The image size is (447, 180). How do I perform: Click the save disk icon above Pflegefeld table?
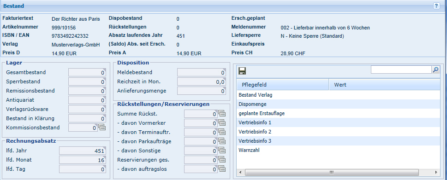coord(242,71)
